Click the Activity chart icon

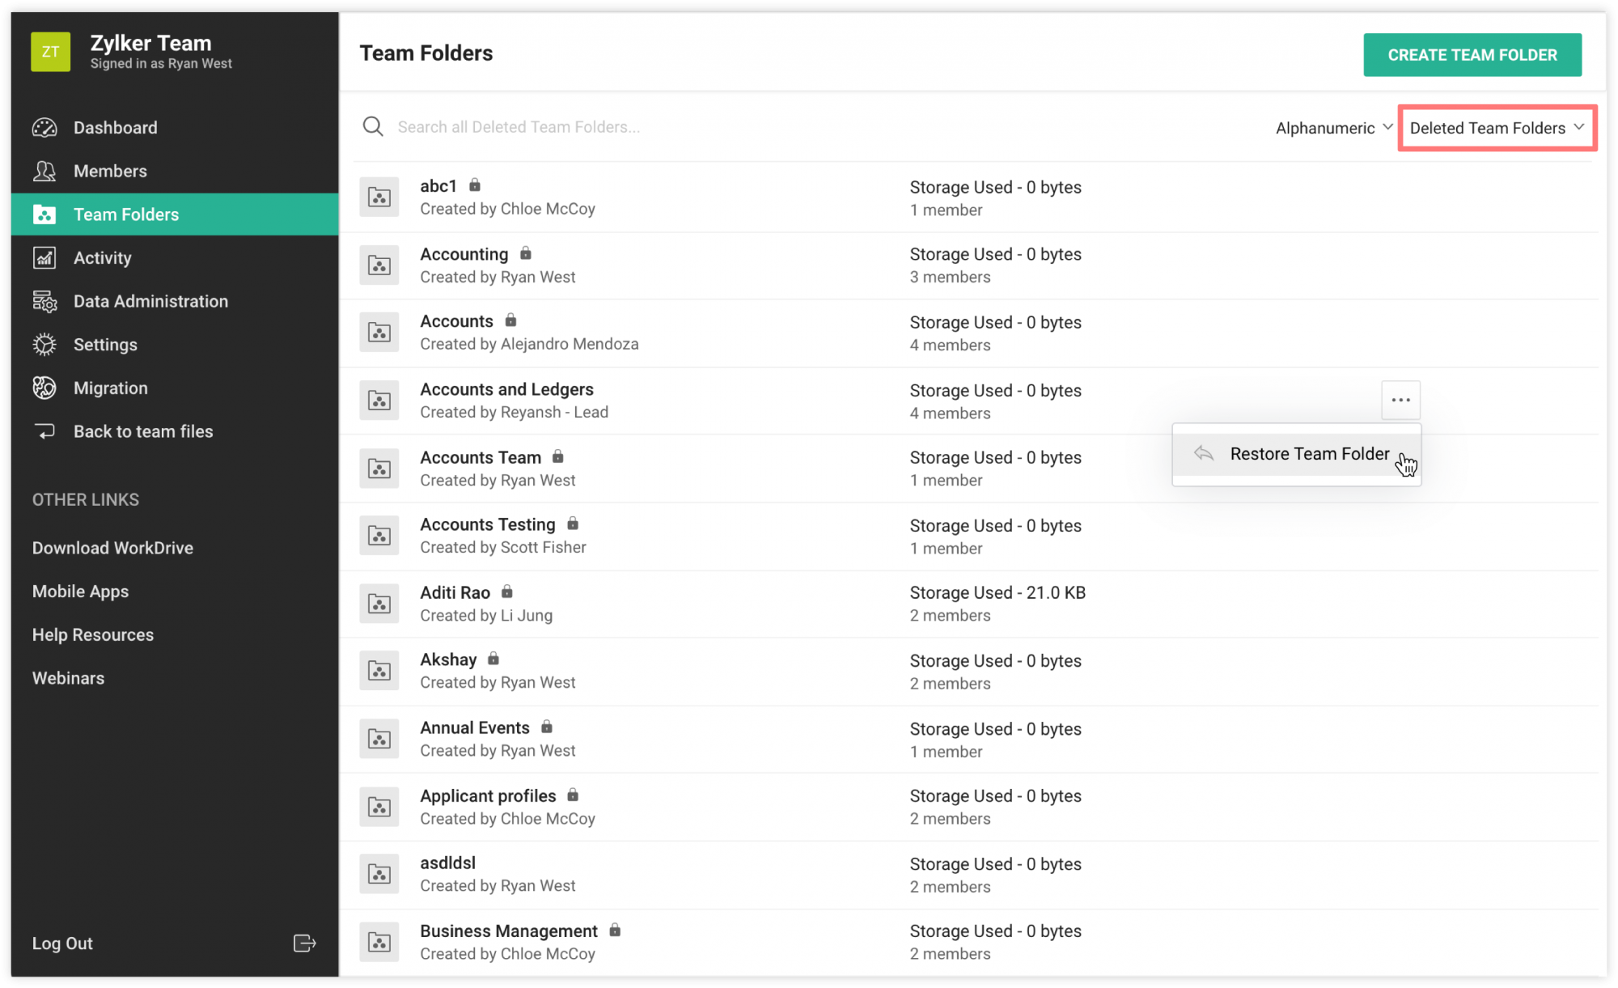[x=44, y=257]
